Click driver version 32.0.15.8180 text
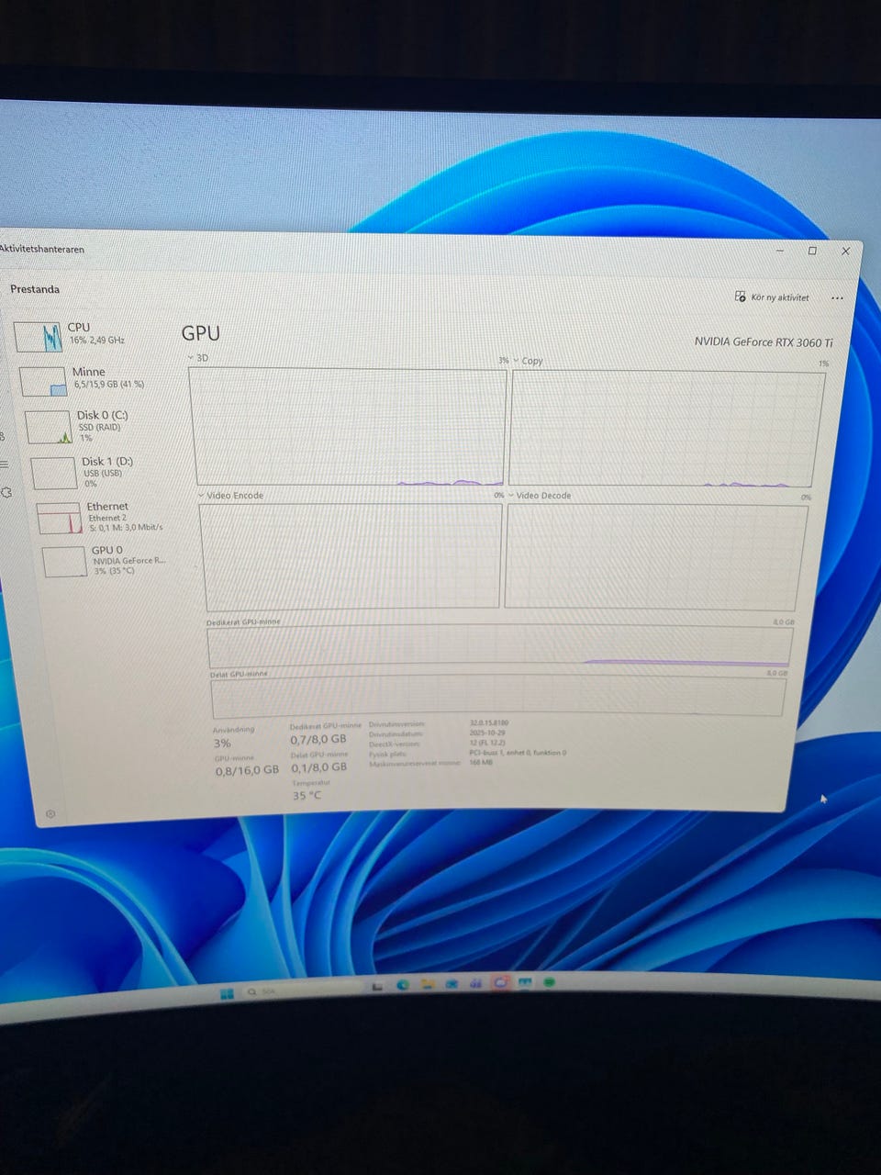This screenshot has height=1175, width=881. click(x=488, y=723)
